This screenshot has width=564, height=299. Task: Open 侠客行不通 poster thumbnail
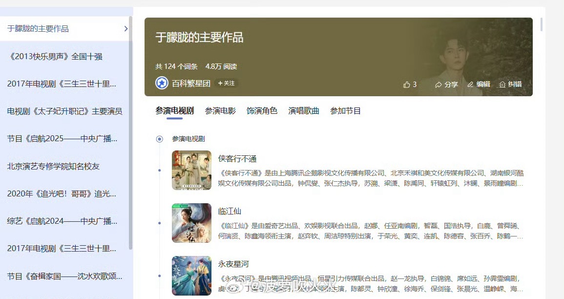coord(191,170)
